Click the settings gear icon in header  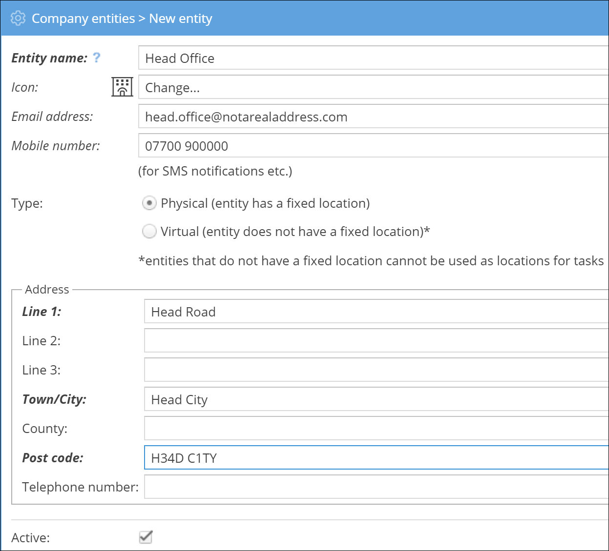coord(18,18)
